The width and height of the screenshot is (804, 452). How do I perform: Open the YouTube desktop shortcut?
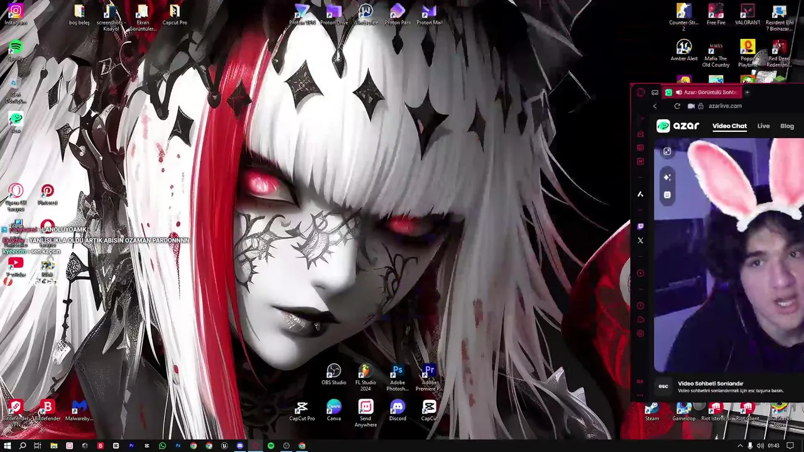pos(16,267)
